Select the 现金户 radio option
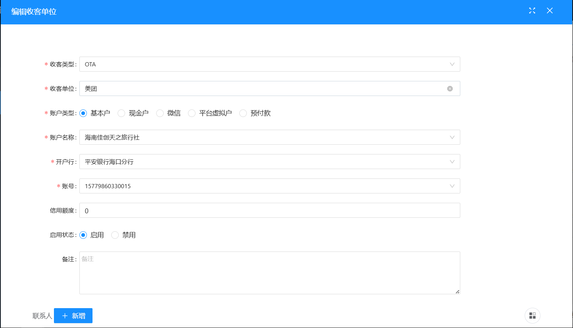Screen dimensions: 573x328 point(121,113)
